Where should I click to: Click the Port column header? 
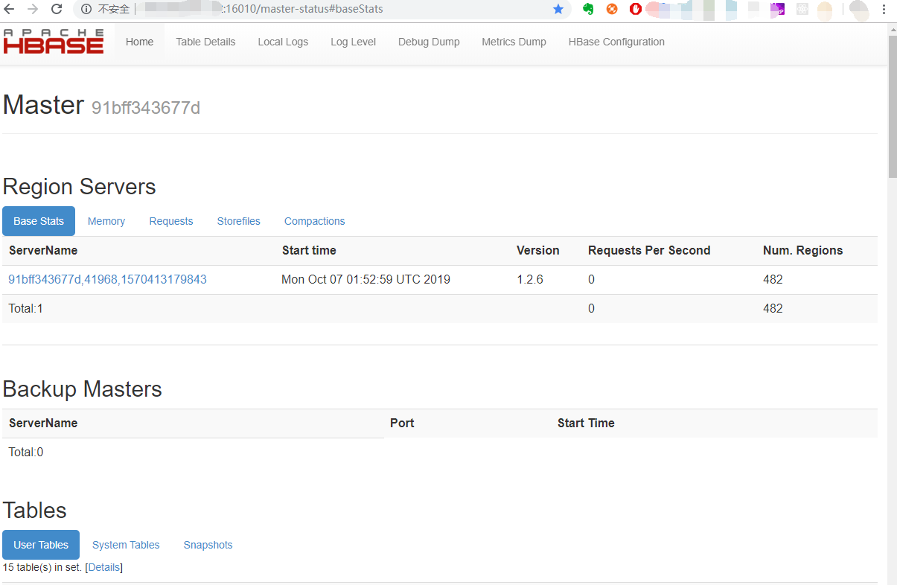click(x=402, y=423)
